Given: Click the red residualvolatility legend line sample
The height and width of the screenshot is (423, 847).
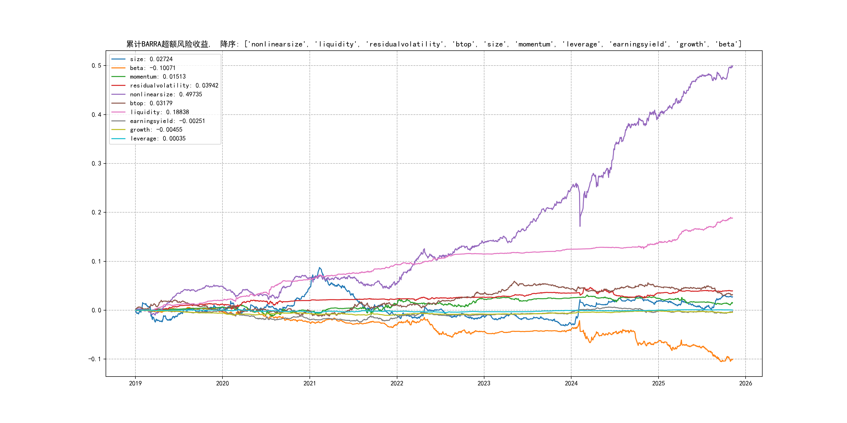Looking at the screenshot, I should [118, 85].
